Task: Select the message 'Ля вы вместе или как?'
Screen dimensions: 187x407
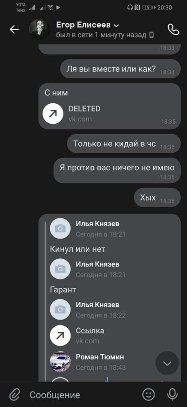Action: click(120, 69)
